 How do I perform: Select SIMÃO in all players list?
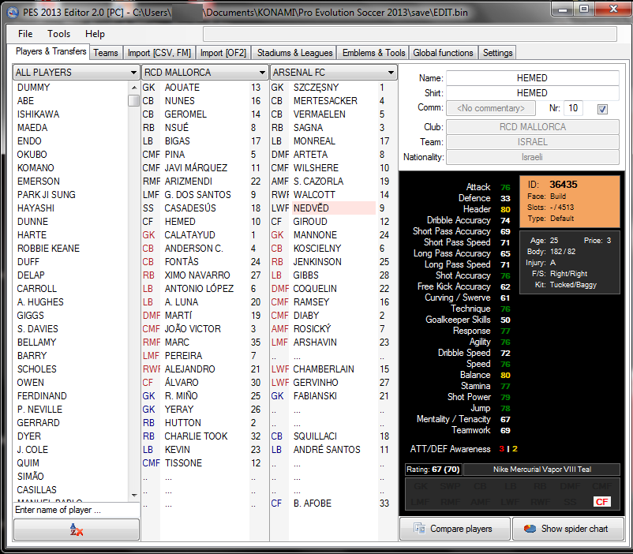point(30,477)
